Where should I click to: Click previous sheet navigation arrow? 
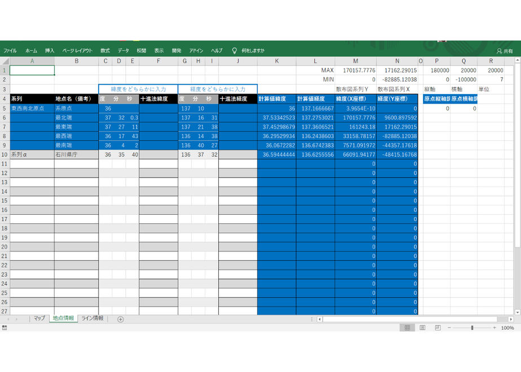[8, 319]
